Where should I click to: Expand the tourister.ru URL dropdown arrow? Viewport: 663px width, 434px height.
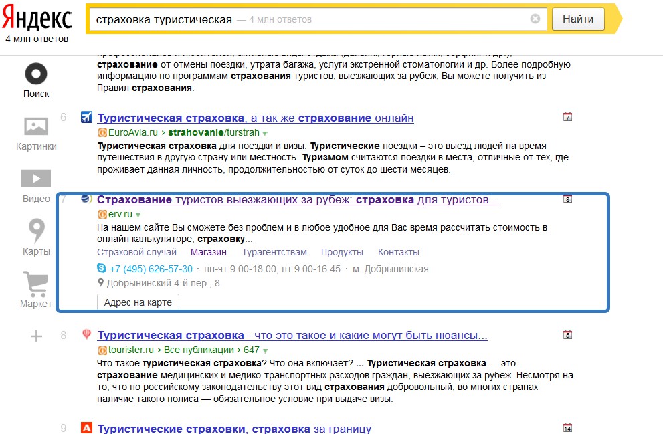pos(265,351)
